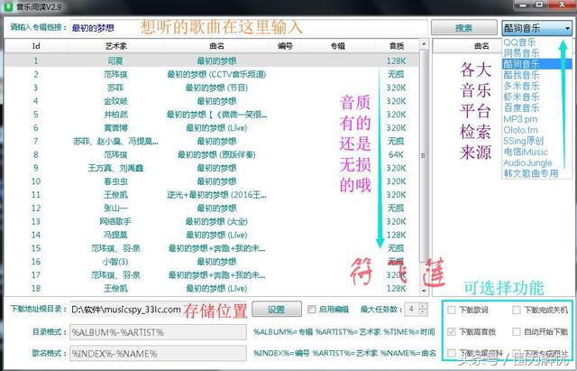
Task: Select the 苏菲、赵小臭、冯提莫 row
Action: (212, 141)
